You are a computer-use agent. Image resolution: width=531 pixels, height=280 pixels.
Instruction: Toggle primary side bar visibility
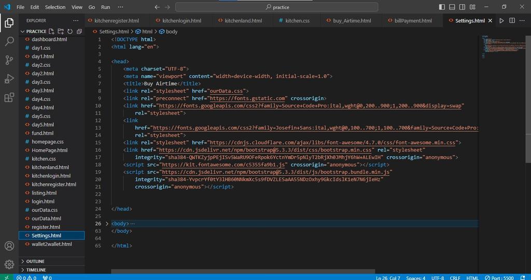442,7
